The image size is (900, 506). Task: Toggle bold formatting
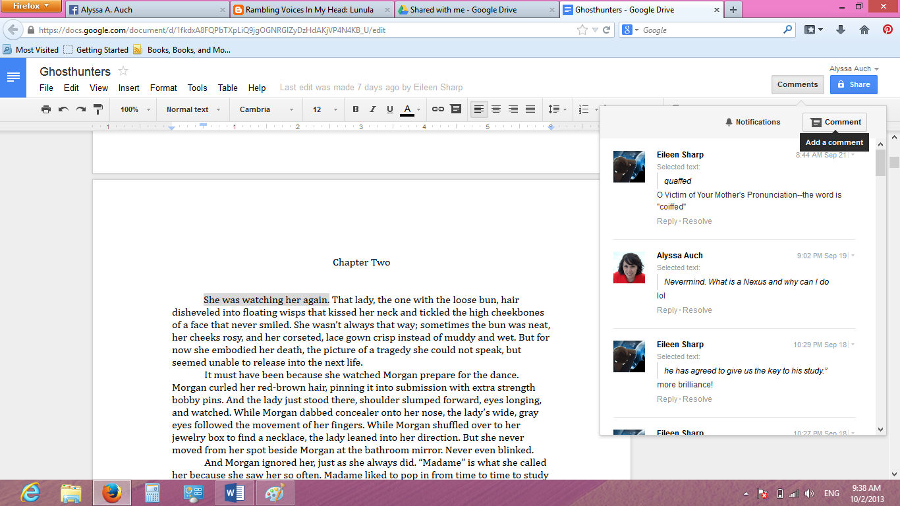[x=356, y=109]
